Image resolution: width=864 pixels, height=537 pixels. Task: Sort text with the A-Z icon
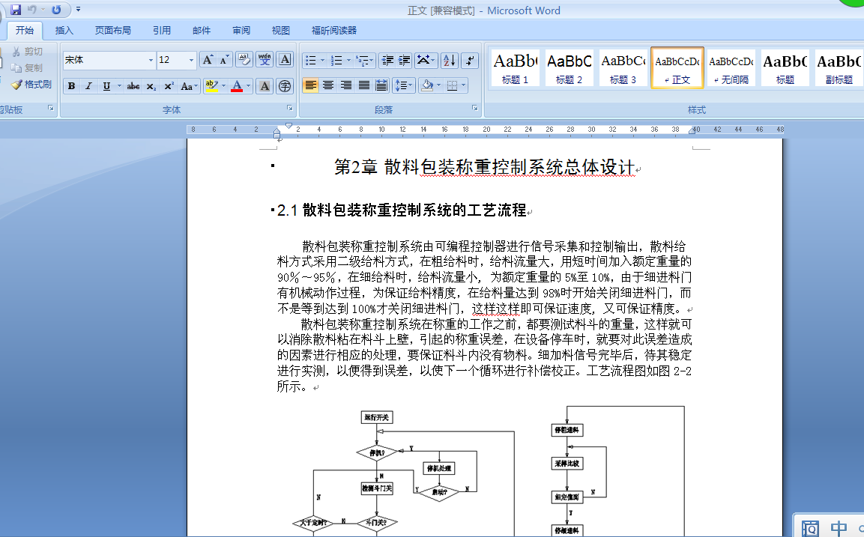449,60
